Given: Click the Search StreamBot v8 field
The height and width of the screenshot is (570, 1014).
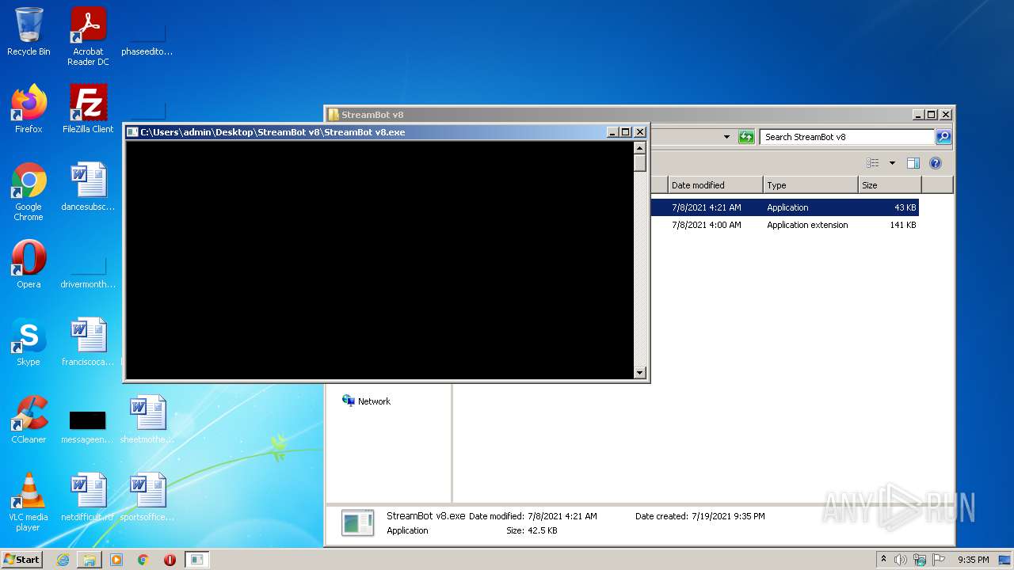Looking at the screenshot, I should 847,137.
